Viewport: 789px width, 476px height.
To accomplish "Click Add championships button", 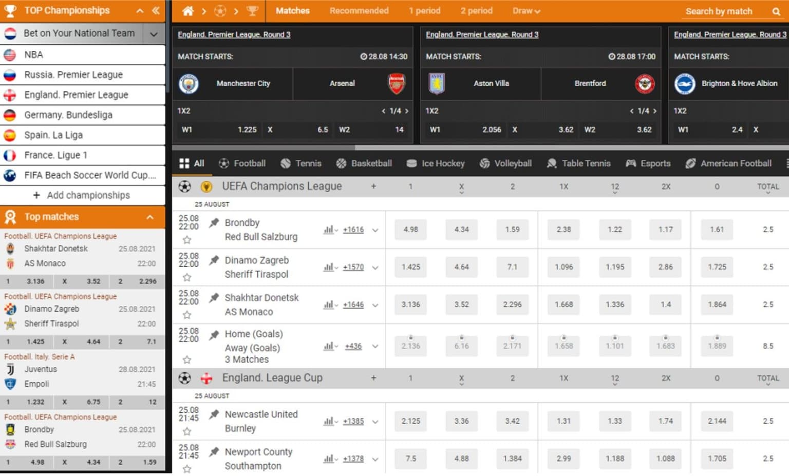I will pyautogui.click(x=82, y=195).
